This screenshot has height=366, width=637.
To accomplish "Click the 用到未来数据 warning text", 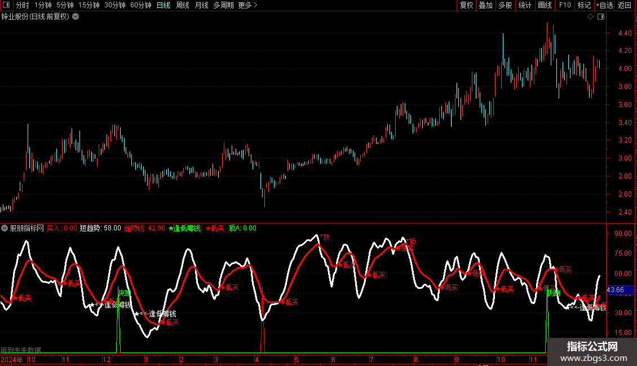I will (21, 350).
